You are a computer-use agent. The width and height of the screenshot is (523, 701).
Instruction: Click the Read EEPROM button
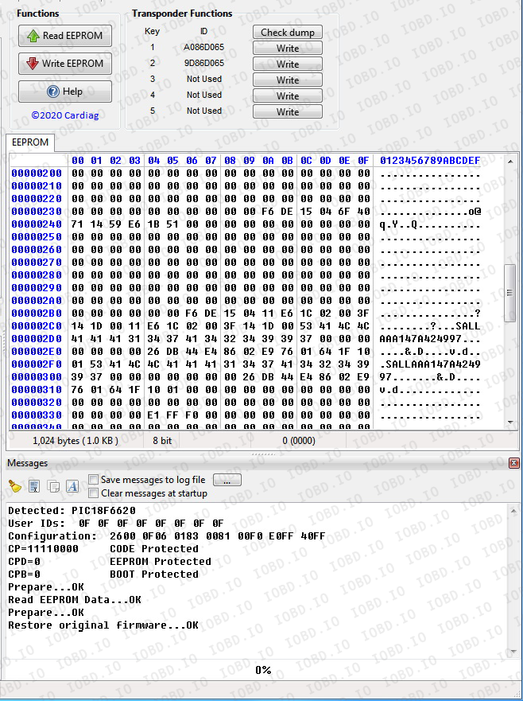click(65, 36)
